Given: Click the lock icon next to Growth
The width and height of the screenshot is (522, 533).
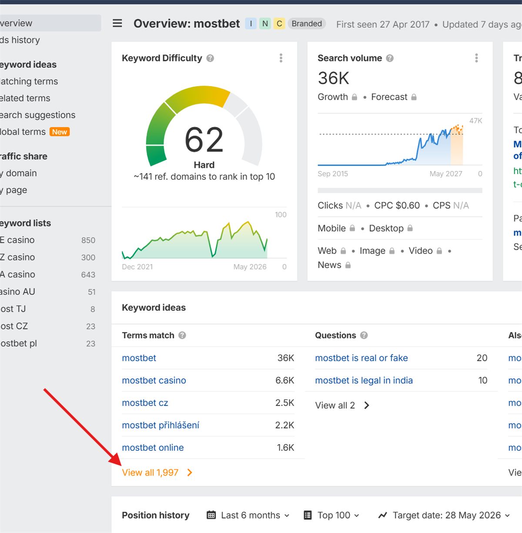Looking at the screenshot, I should click(x=355, y=97).
